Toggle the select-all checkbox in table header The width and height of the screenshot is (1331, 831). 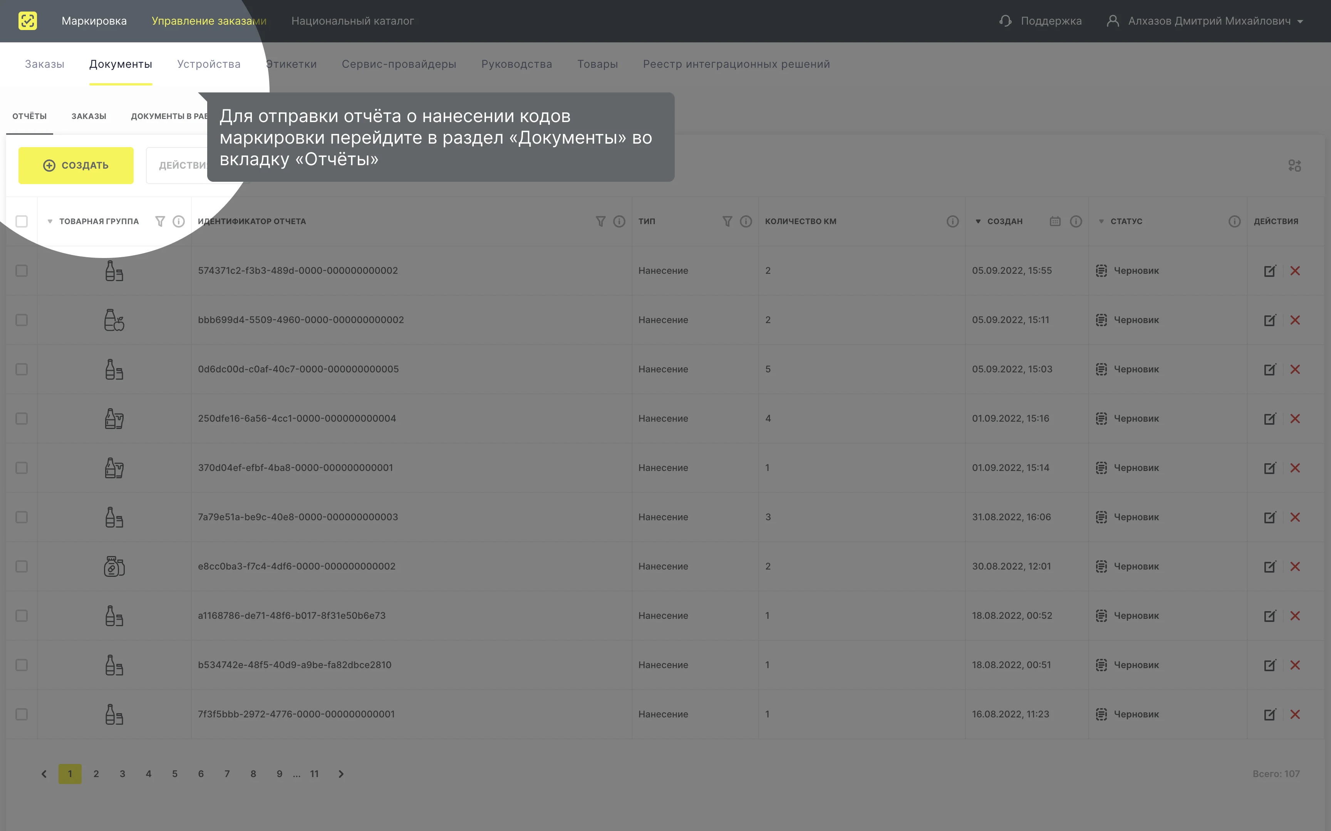point(22,221)
